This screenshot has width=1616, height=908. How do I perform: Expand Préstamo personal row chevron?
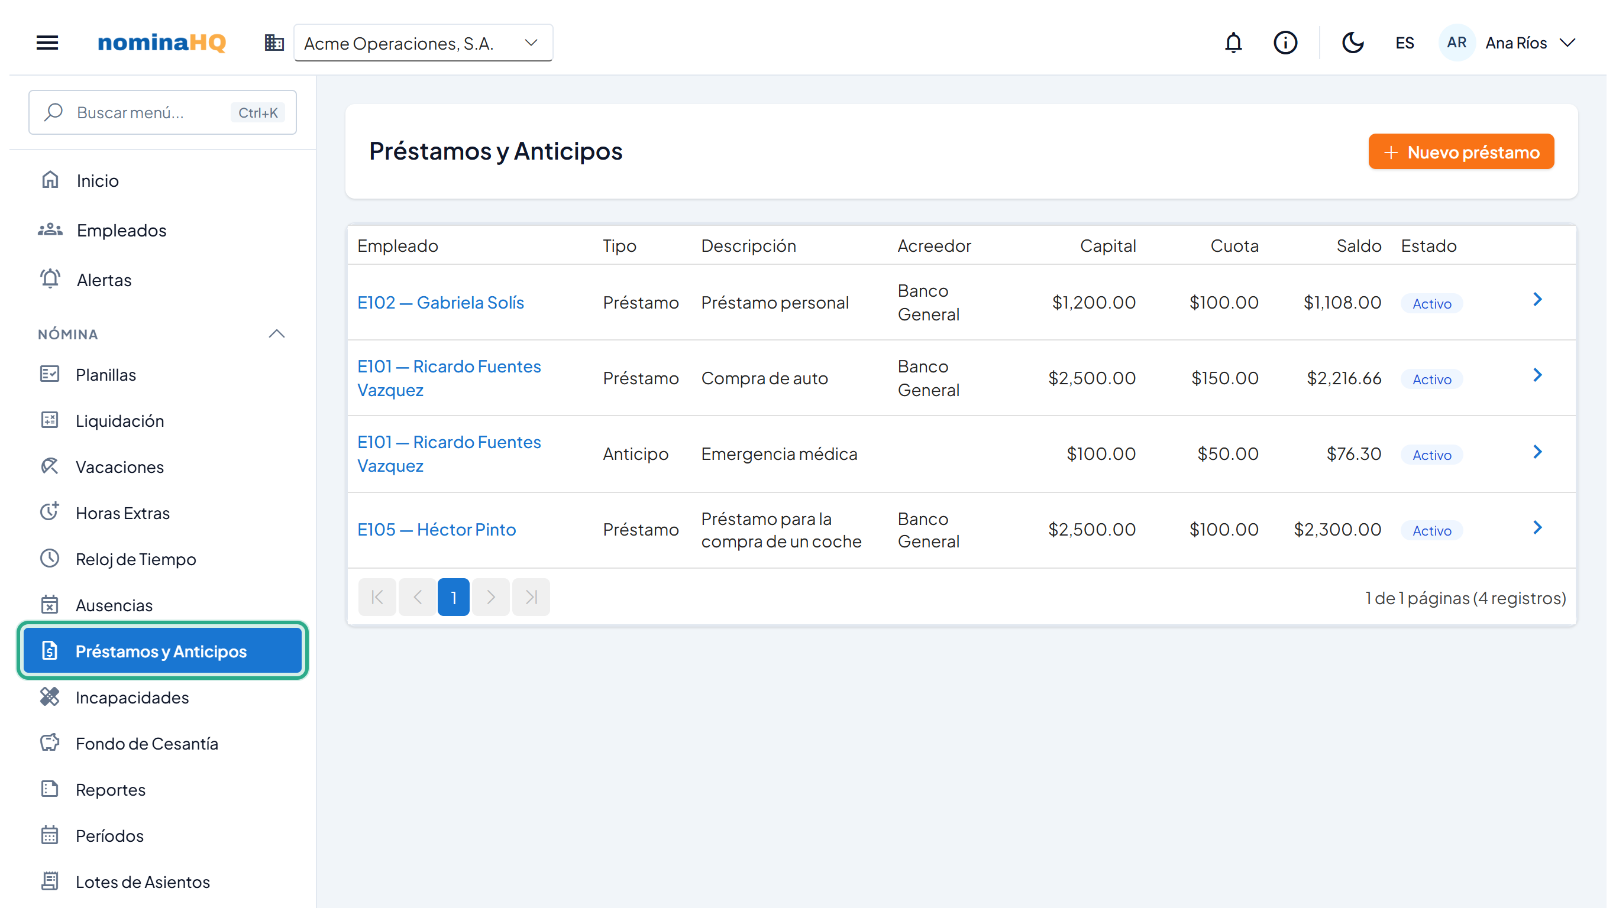(1537, 300)
